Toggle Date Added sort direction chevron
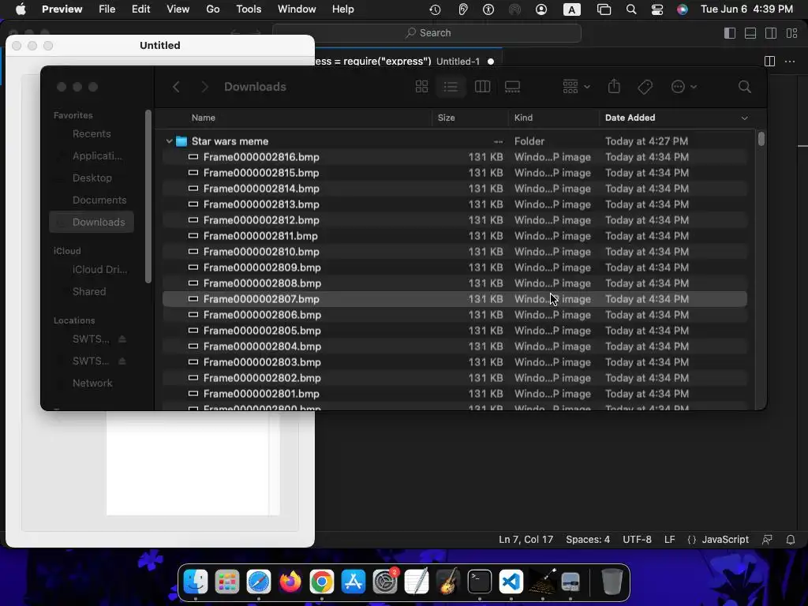Image resolution: width=808 pixels, height=606 pixels. [744, 118]
